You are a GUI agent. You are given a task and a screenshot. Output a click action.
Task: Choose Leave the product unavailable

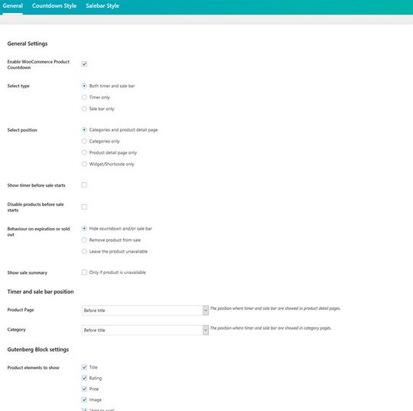[x=84, y=252]
